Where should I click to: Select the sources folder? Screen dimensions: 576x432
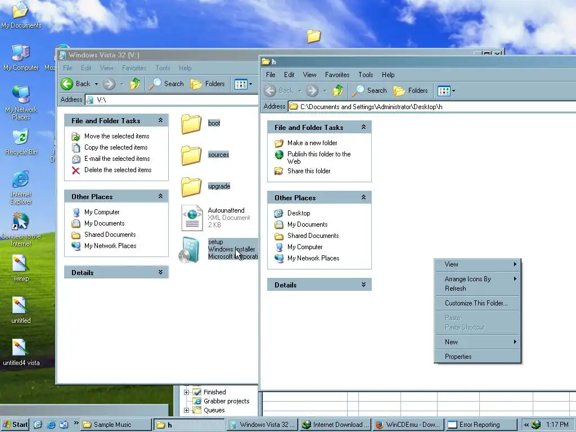coord(191,155)
